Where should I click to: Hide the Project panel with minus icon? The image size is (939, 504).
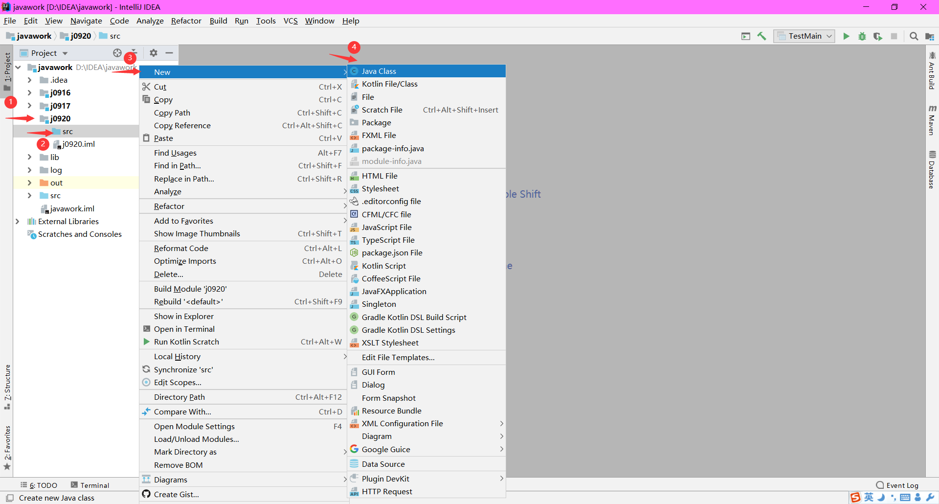(x=169, y=53)
